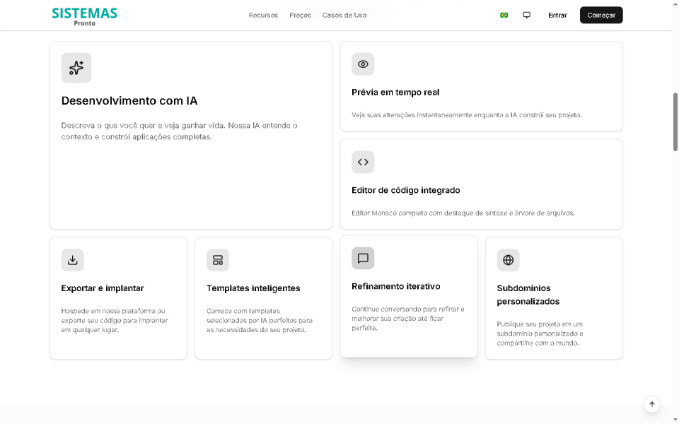Click the 'Publique seu projeto' description

540,334
